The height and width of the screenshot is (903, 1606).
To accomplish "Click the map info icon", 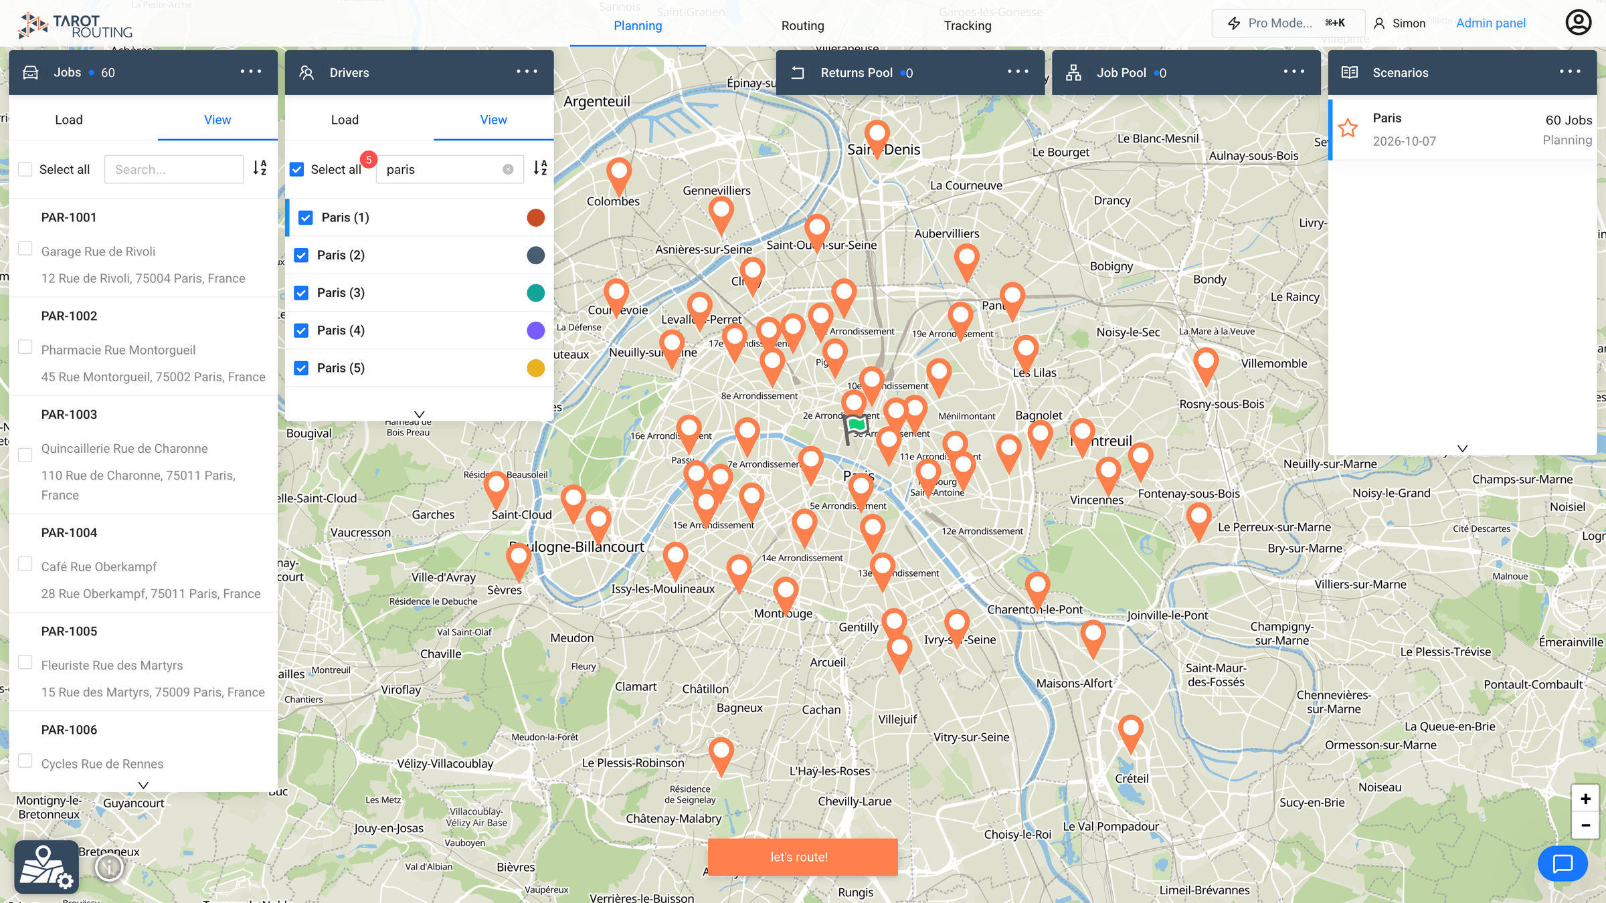I will (x=109, y=868).
